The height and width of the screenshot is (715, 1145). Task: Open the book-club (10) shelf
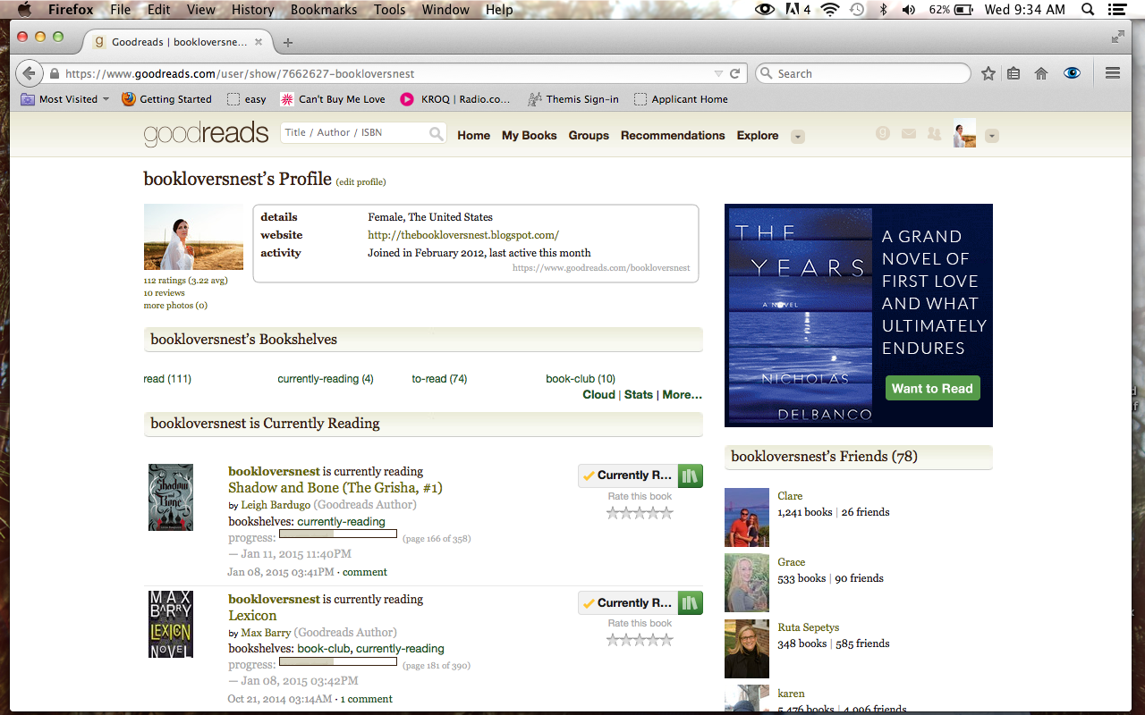[x=581, y=379]
